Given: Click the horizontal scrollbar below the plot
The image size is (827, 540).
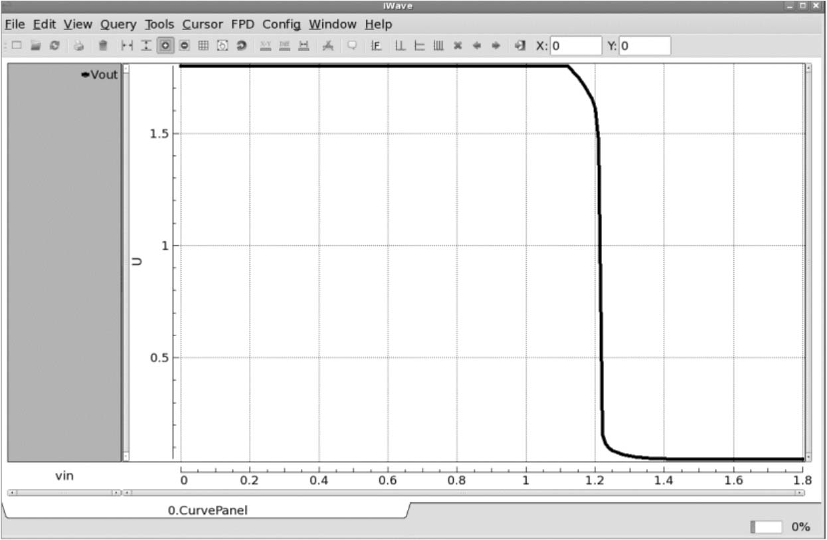Looking at the screenshot, I should pos(463,493).
